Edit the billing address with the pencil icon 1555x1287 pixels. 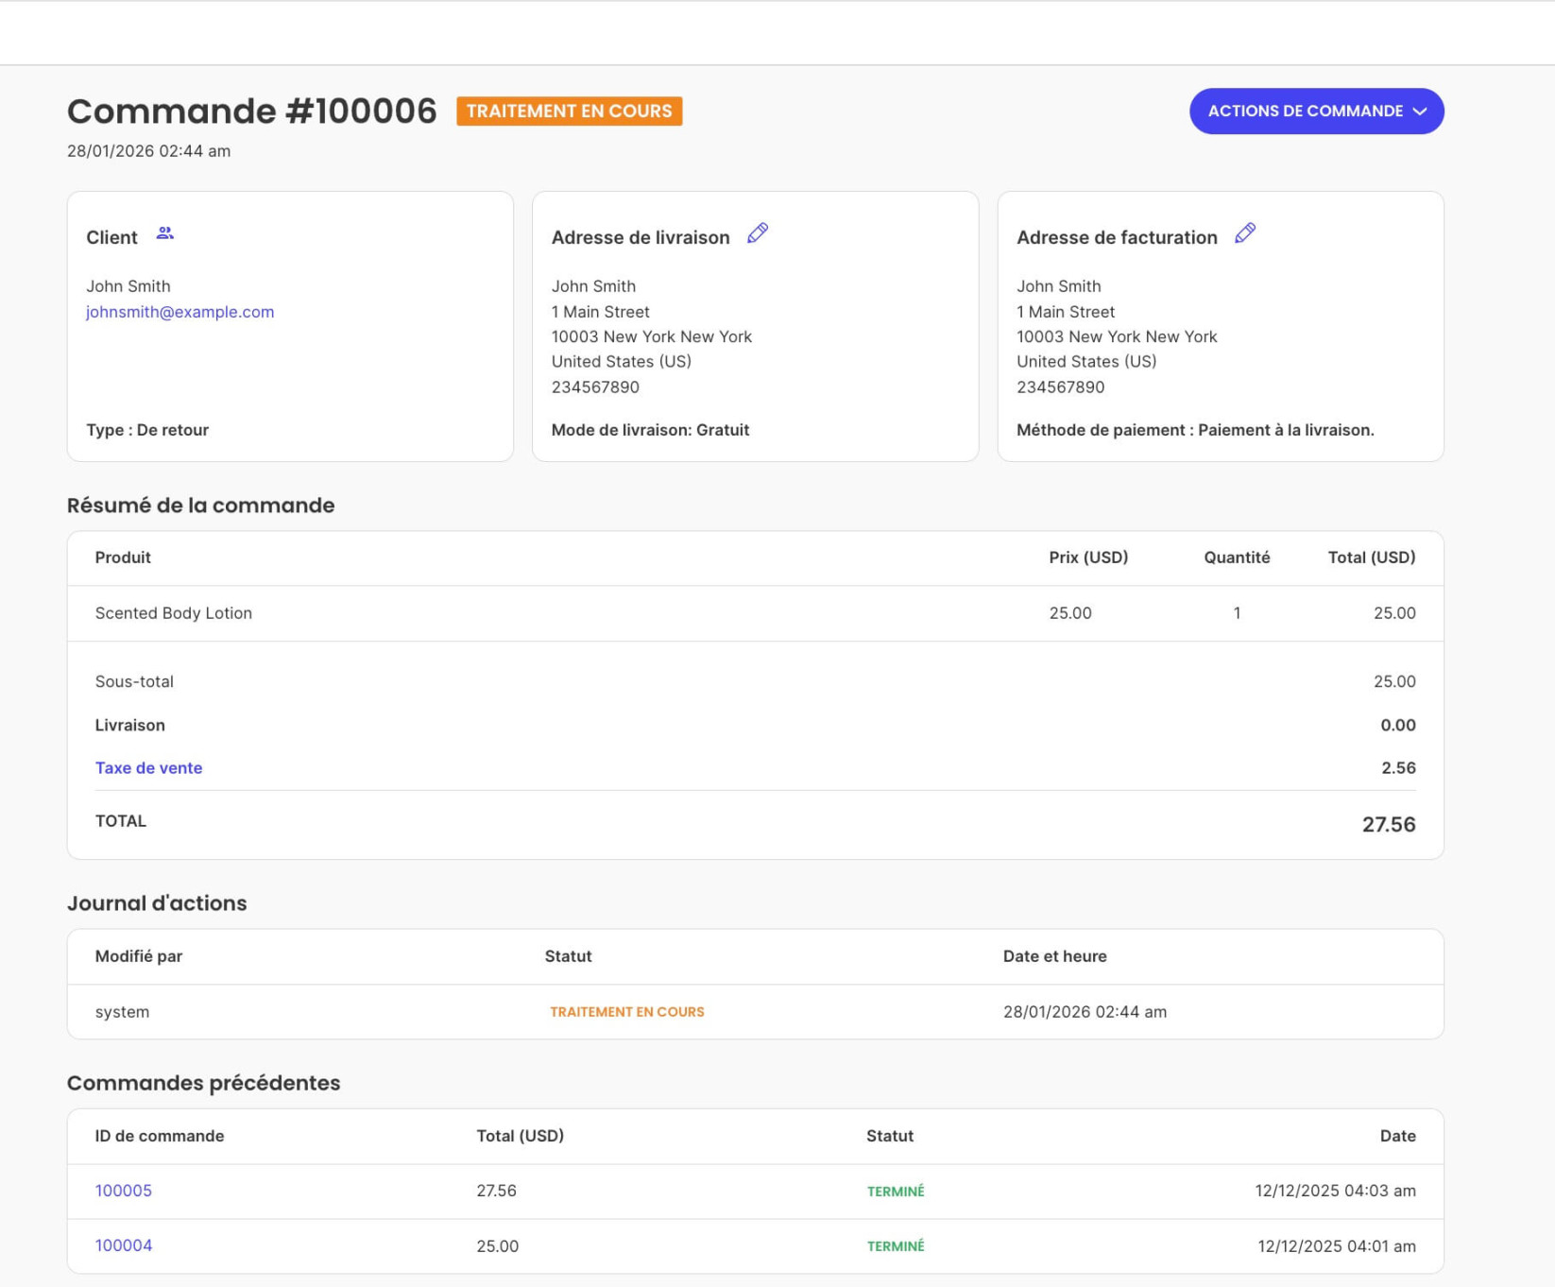click(x=1245, y=233)
